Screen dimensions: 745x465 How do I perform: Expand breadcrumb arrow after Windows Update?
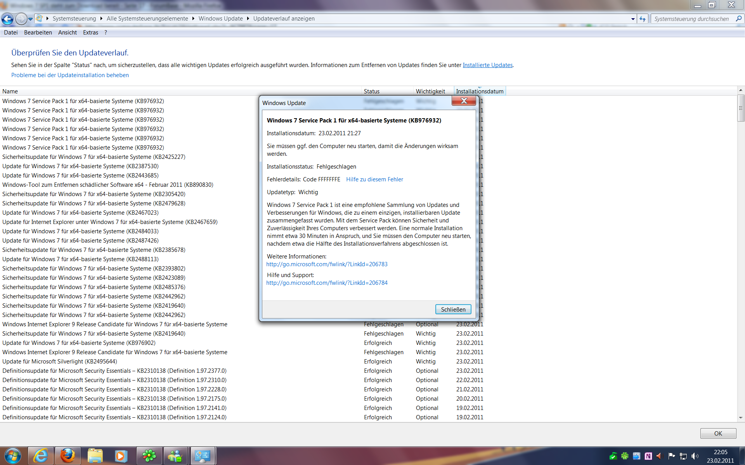[248, 19]
